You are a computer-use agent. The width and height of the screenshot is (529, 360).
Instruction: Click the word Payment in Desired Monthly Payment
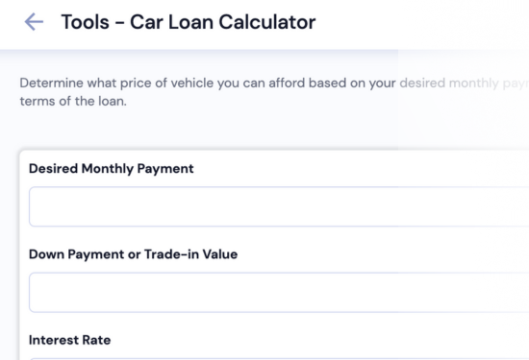point(165,169)
